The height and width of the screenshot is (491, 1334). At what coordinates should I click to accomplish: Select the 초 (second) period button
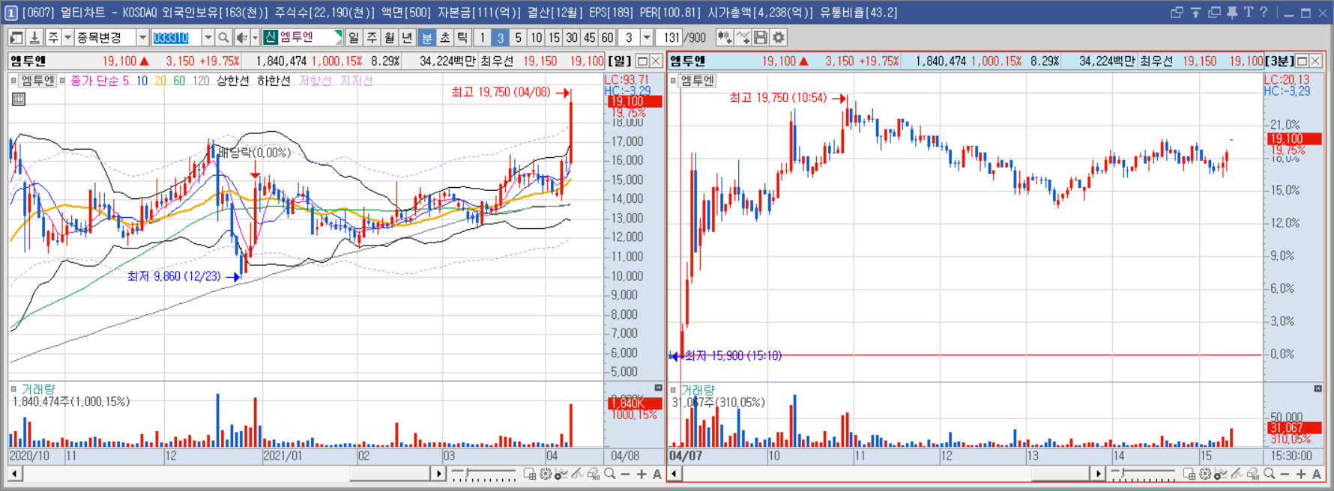(445, 37)
